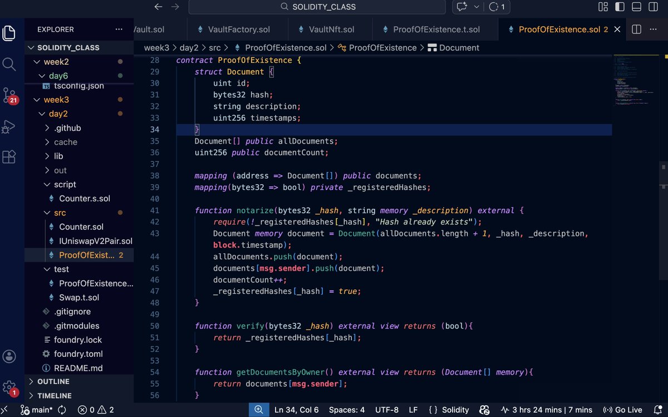
Task: Click the agent sessions indicator showing 1
Action: pyautogui.click(x=497, y=7)
